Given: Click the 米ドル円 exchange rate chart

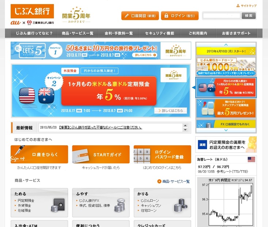Looking at the screenshot, I should (227, 202).
